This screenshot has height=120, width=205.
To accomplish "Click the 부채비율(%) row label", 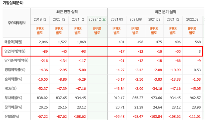I will (13, 98).
